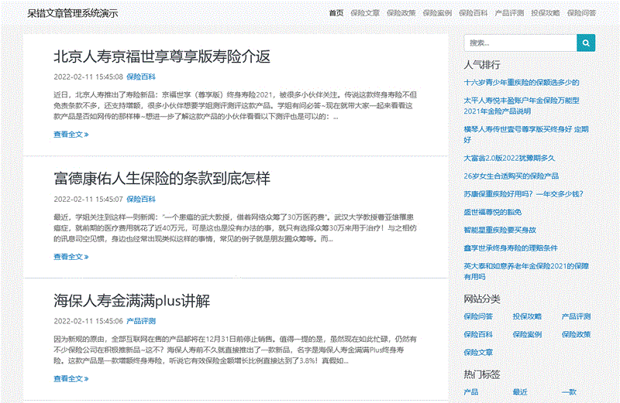Click the site title 呆错文章管理系统演示
The width and height of the screenshot is (620, 403).
click(73, 13)
